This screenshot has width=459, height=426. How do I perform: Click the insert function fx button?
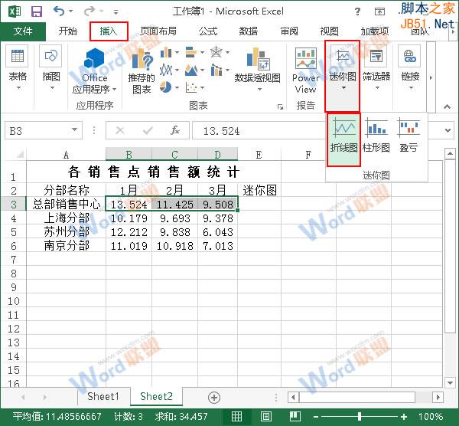point(175,130)
